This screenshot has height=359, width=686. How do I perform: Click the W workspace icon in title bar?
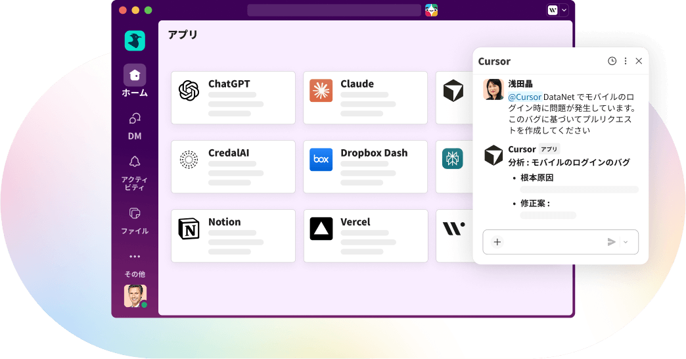[553, 10]
